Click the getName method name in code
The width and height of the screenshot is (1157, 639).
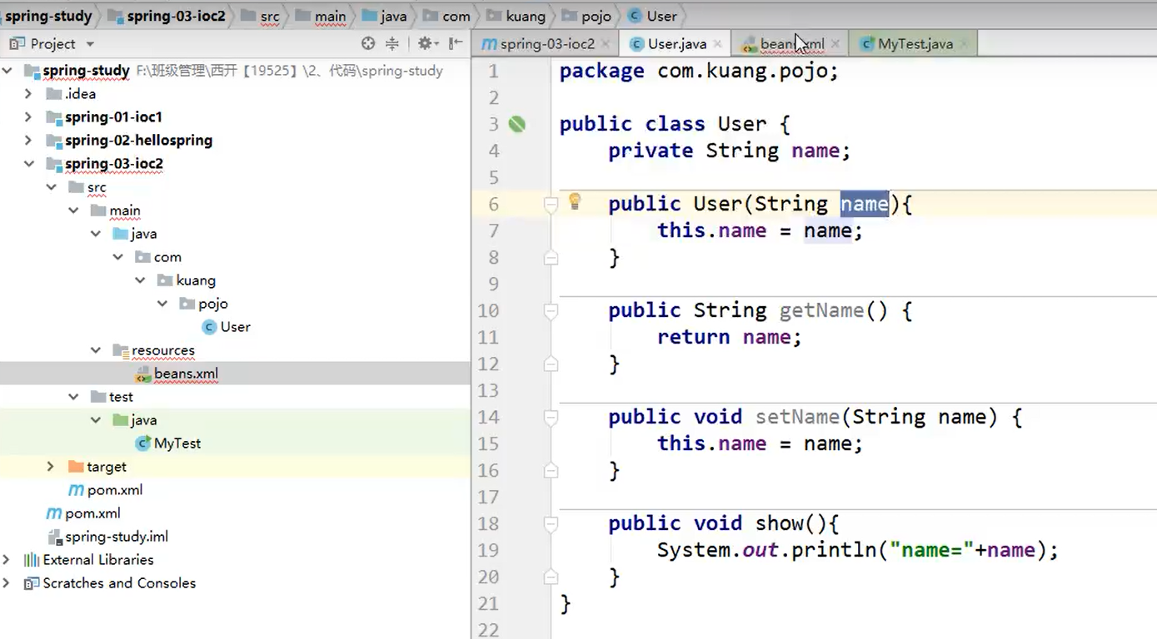[821, 310]
